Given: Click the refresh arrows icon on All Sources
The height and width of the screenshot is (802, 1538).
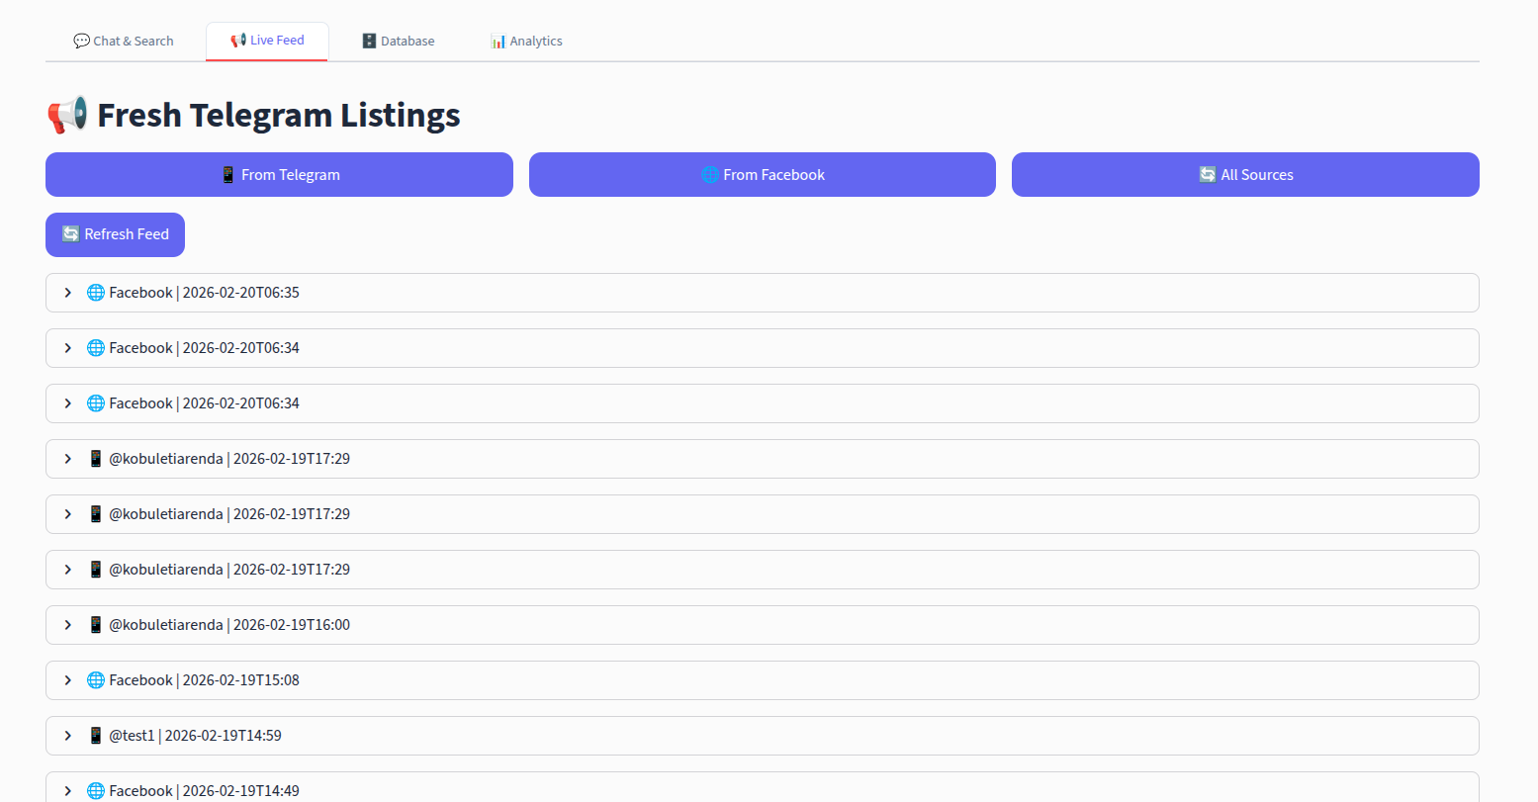Looking at the screenshot, I should click(1208, 175).
